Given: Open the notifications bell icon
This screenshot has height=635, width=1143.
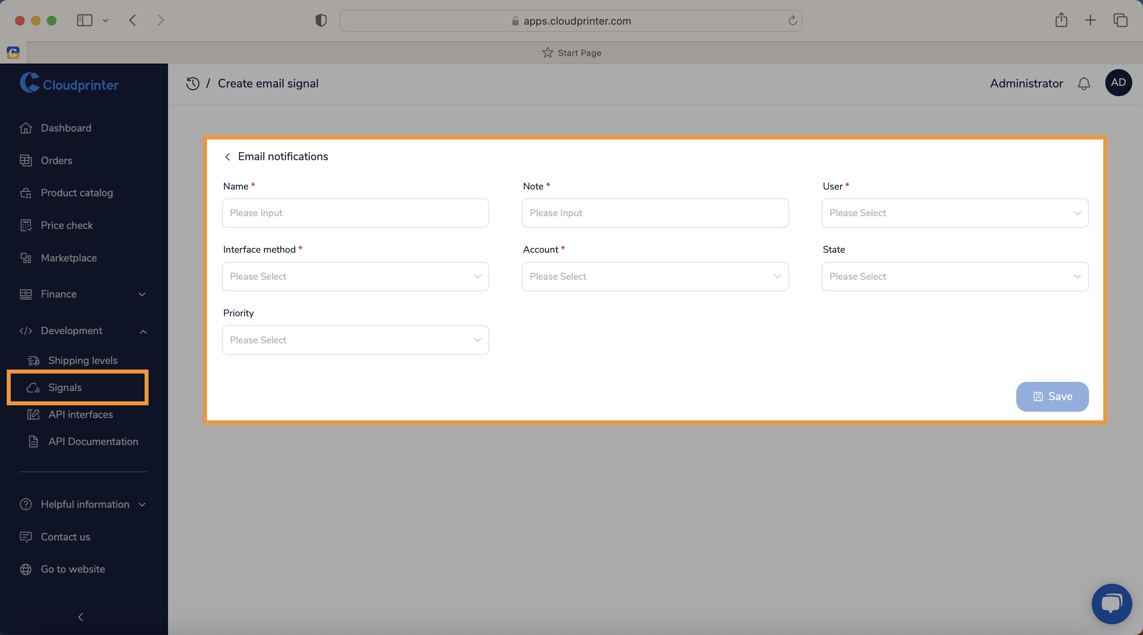Looking at the screenshot, I should coord(1083,83).
